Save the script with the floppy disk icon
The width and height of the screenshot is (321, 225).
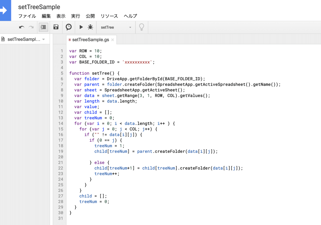click(x=56, y=27)
